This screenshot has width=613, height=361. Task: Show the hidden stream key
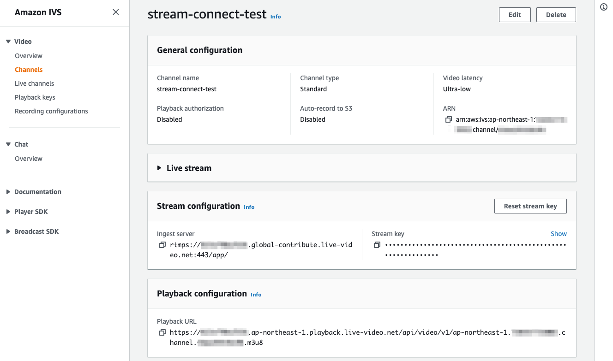pos(559,234)
